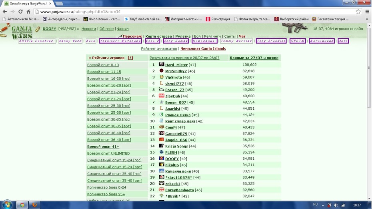Open player Кент супер лайт profile

click(x=180, y=121)
